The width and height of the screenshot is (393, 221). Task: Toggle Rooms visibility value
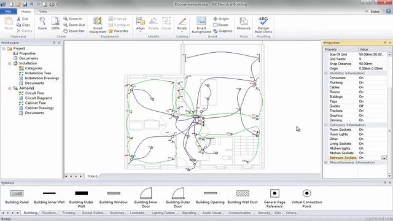372,92
